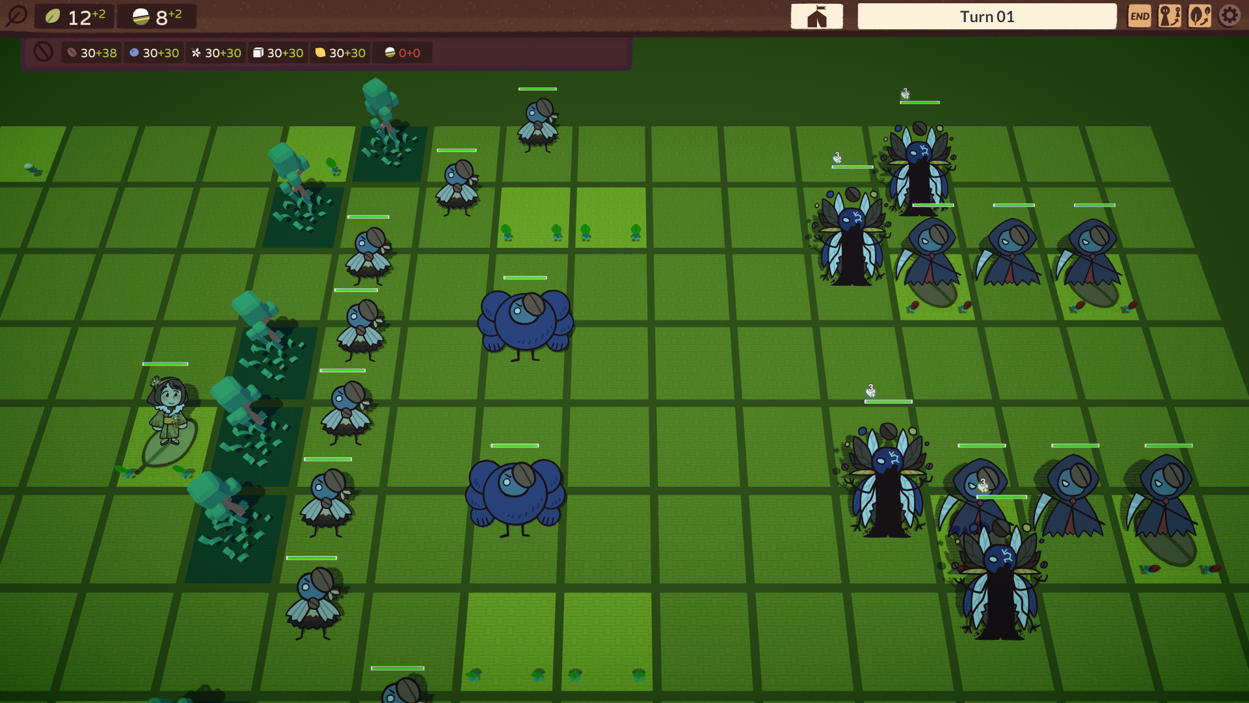Click the Turn 01 label field
The width and height of the screenshot is (1249, 703).
click(987, 16)
